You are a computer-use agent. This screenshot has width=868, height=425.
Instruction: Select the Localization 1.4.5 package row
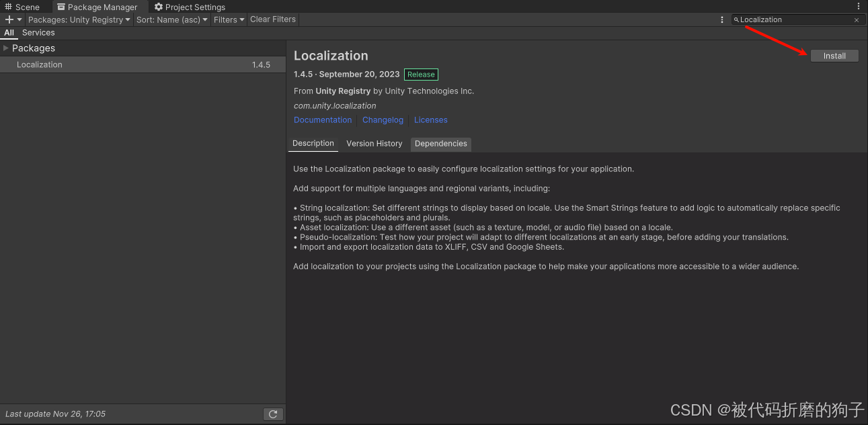pos(143,64)
